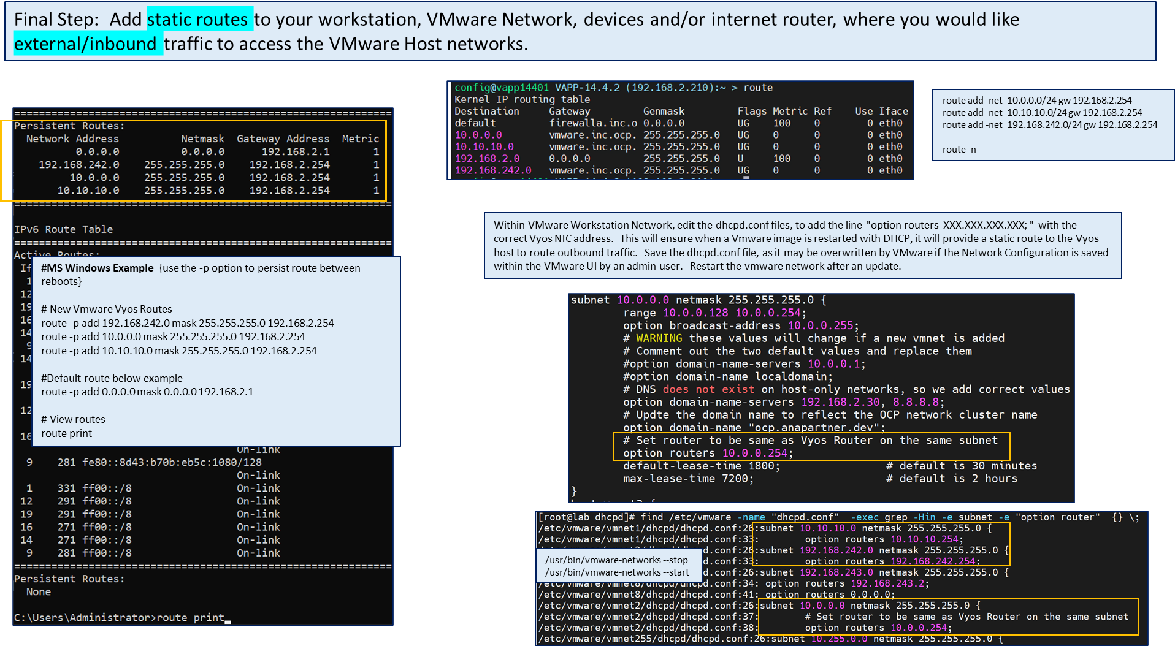The height and width of the screenshot is (646, 1175).
Task: Select the "route -p add 10.10.10.0" command line
Action: [179, 351]
